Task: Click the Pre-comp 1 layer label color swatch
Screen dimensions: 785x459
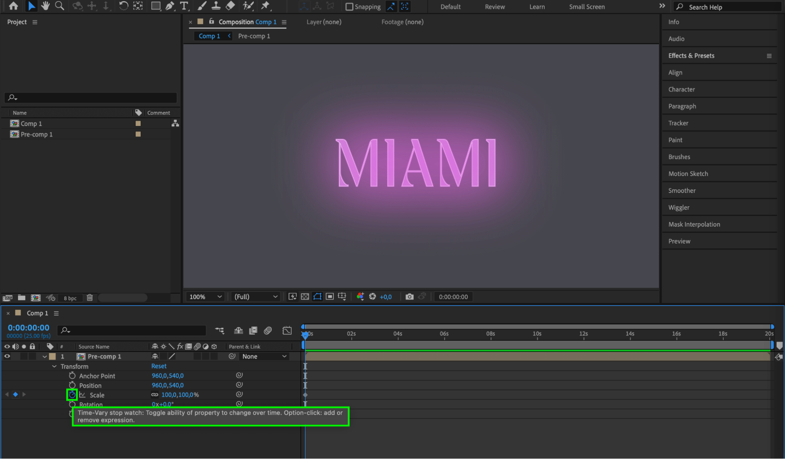Action: coord(52,356)
